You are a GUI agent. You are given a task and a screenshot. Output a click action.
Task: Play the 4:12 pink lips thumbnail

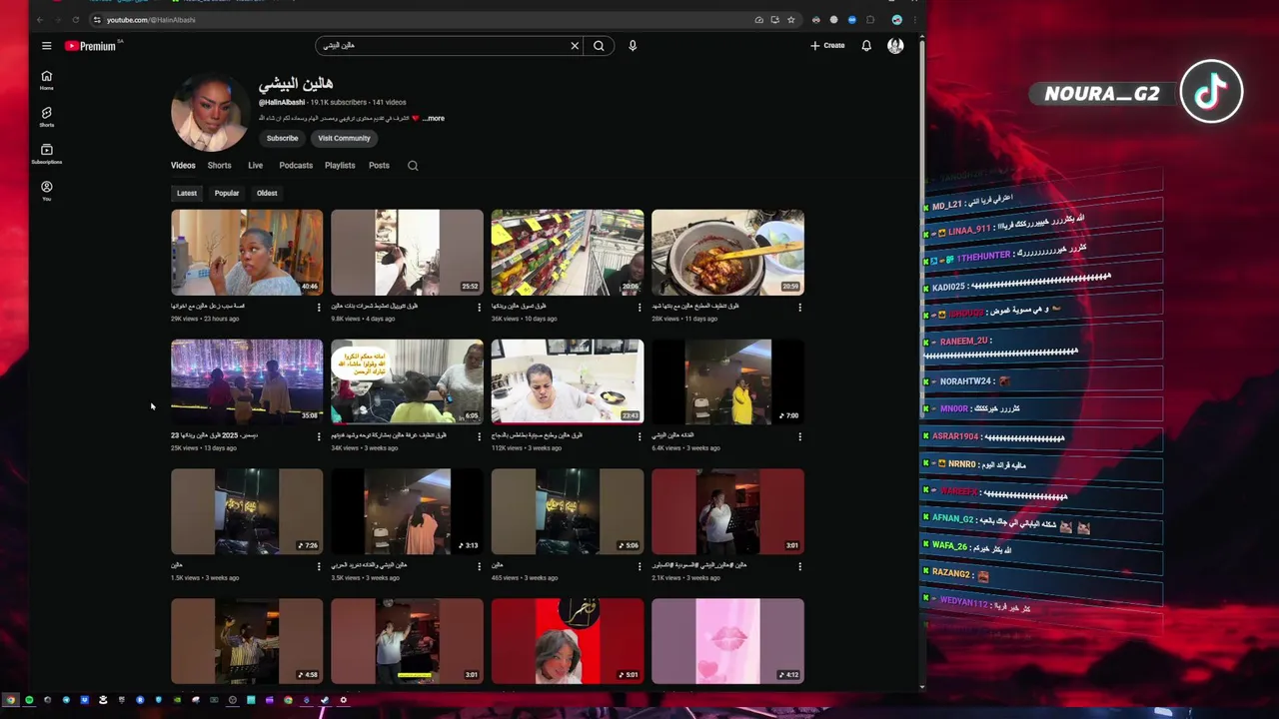click(727, 641)
